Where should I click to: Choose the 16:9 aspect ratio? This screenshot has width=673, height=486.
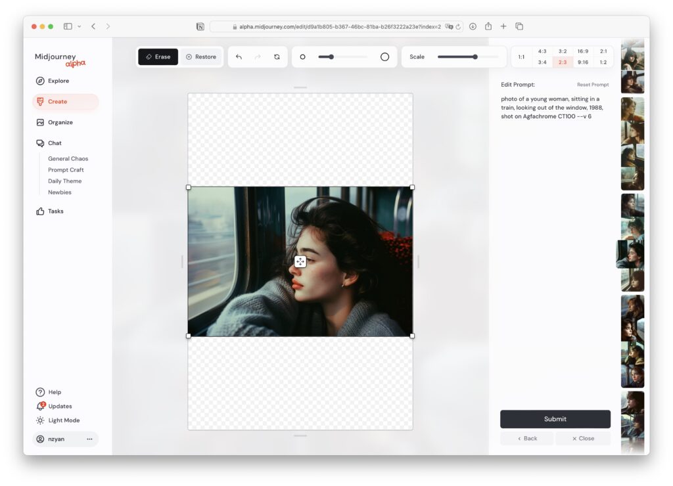[x=583, y=51]
